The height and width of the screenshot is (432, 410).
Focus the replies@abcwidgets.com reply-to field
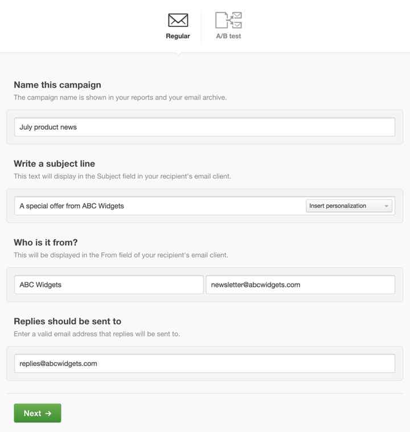[x=204, y=363]
